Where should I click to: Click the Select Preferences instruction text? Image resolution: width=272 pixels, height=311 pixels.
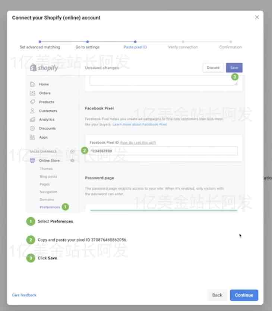(x=55, y=222)
